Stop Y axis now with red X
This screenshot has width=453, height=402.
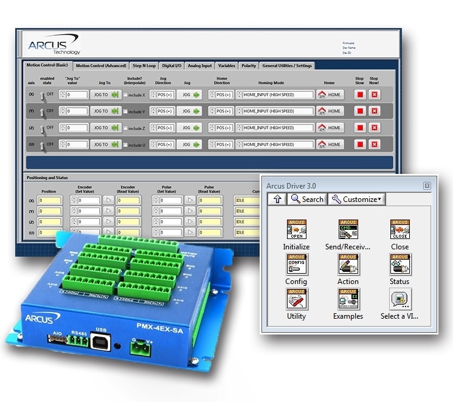375,111
